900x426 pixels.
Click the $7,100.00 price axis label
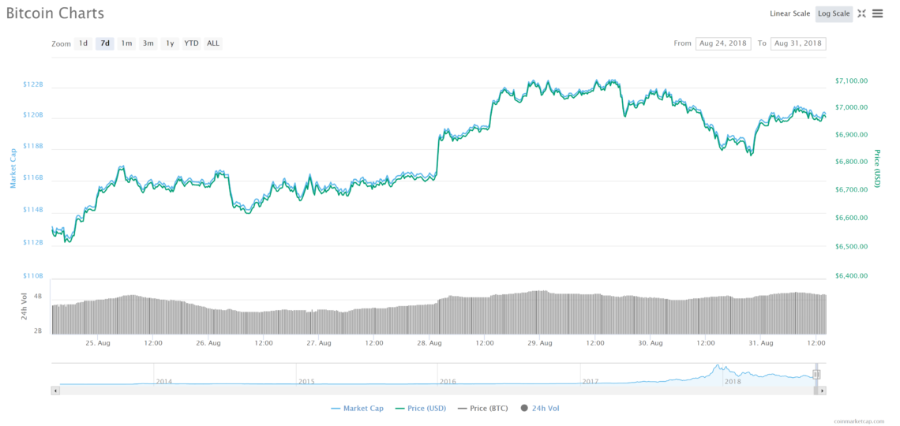click(851, 80)
